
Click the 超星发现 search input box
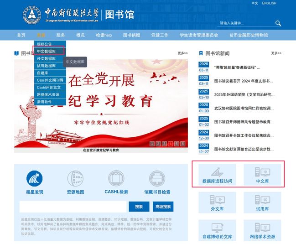point(73,207)
